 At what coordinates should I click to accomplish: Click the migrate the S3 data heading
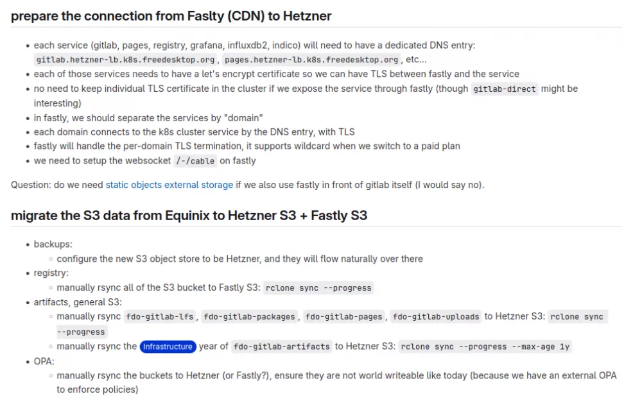pos(189,215)
